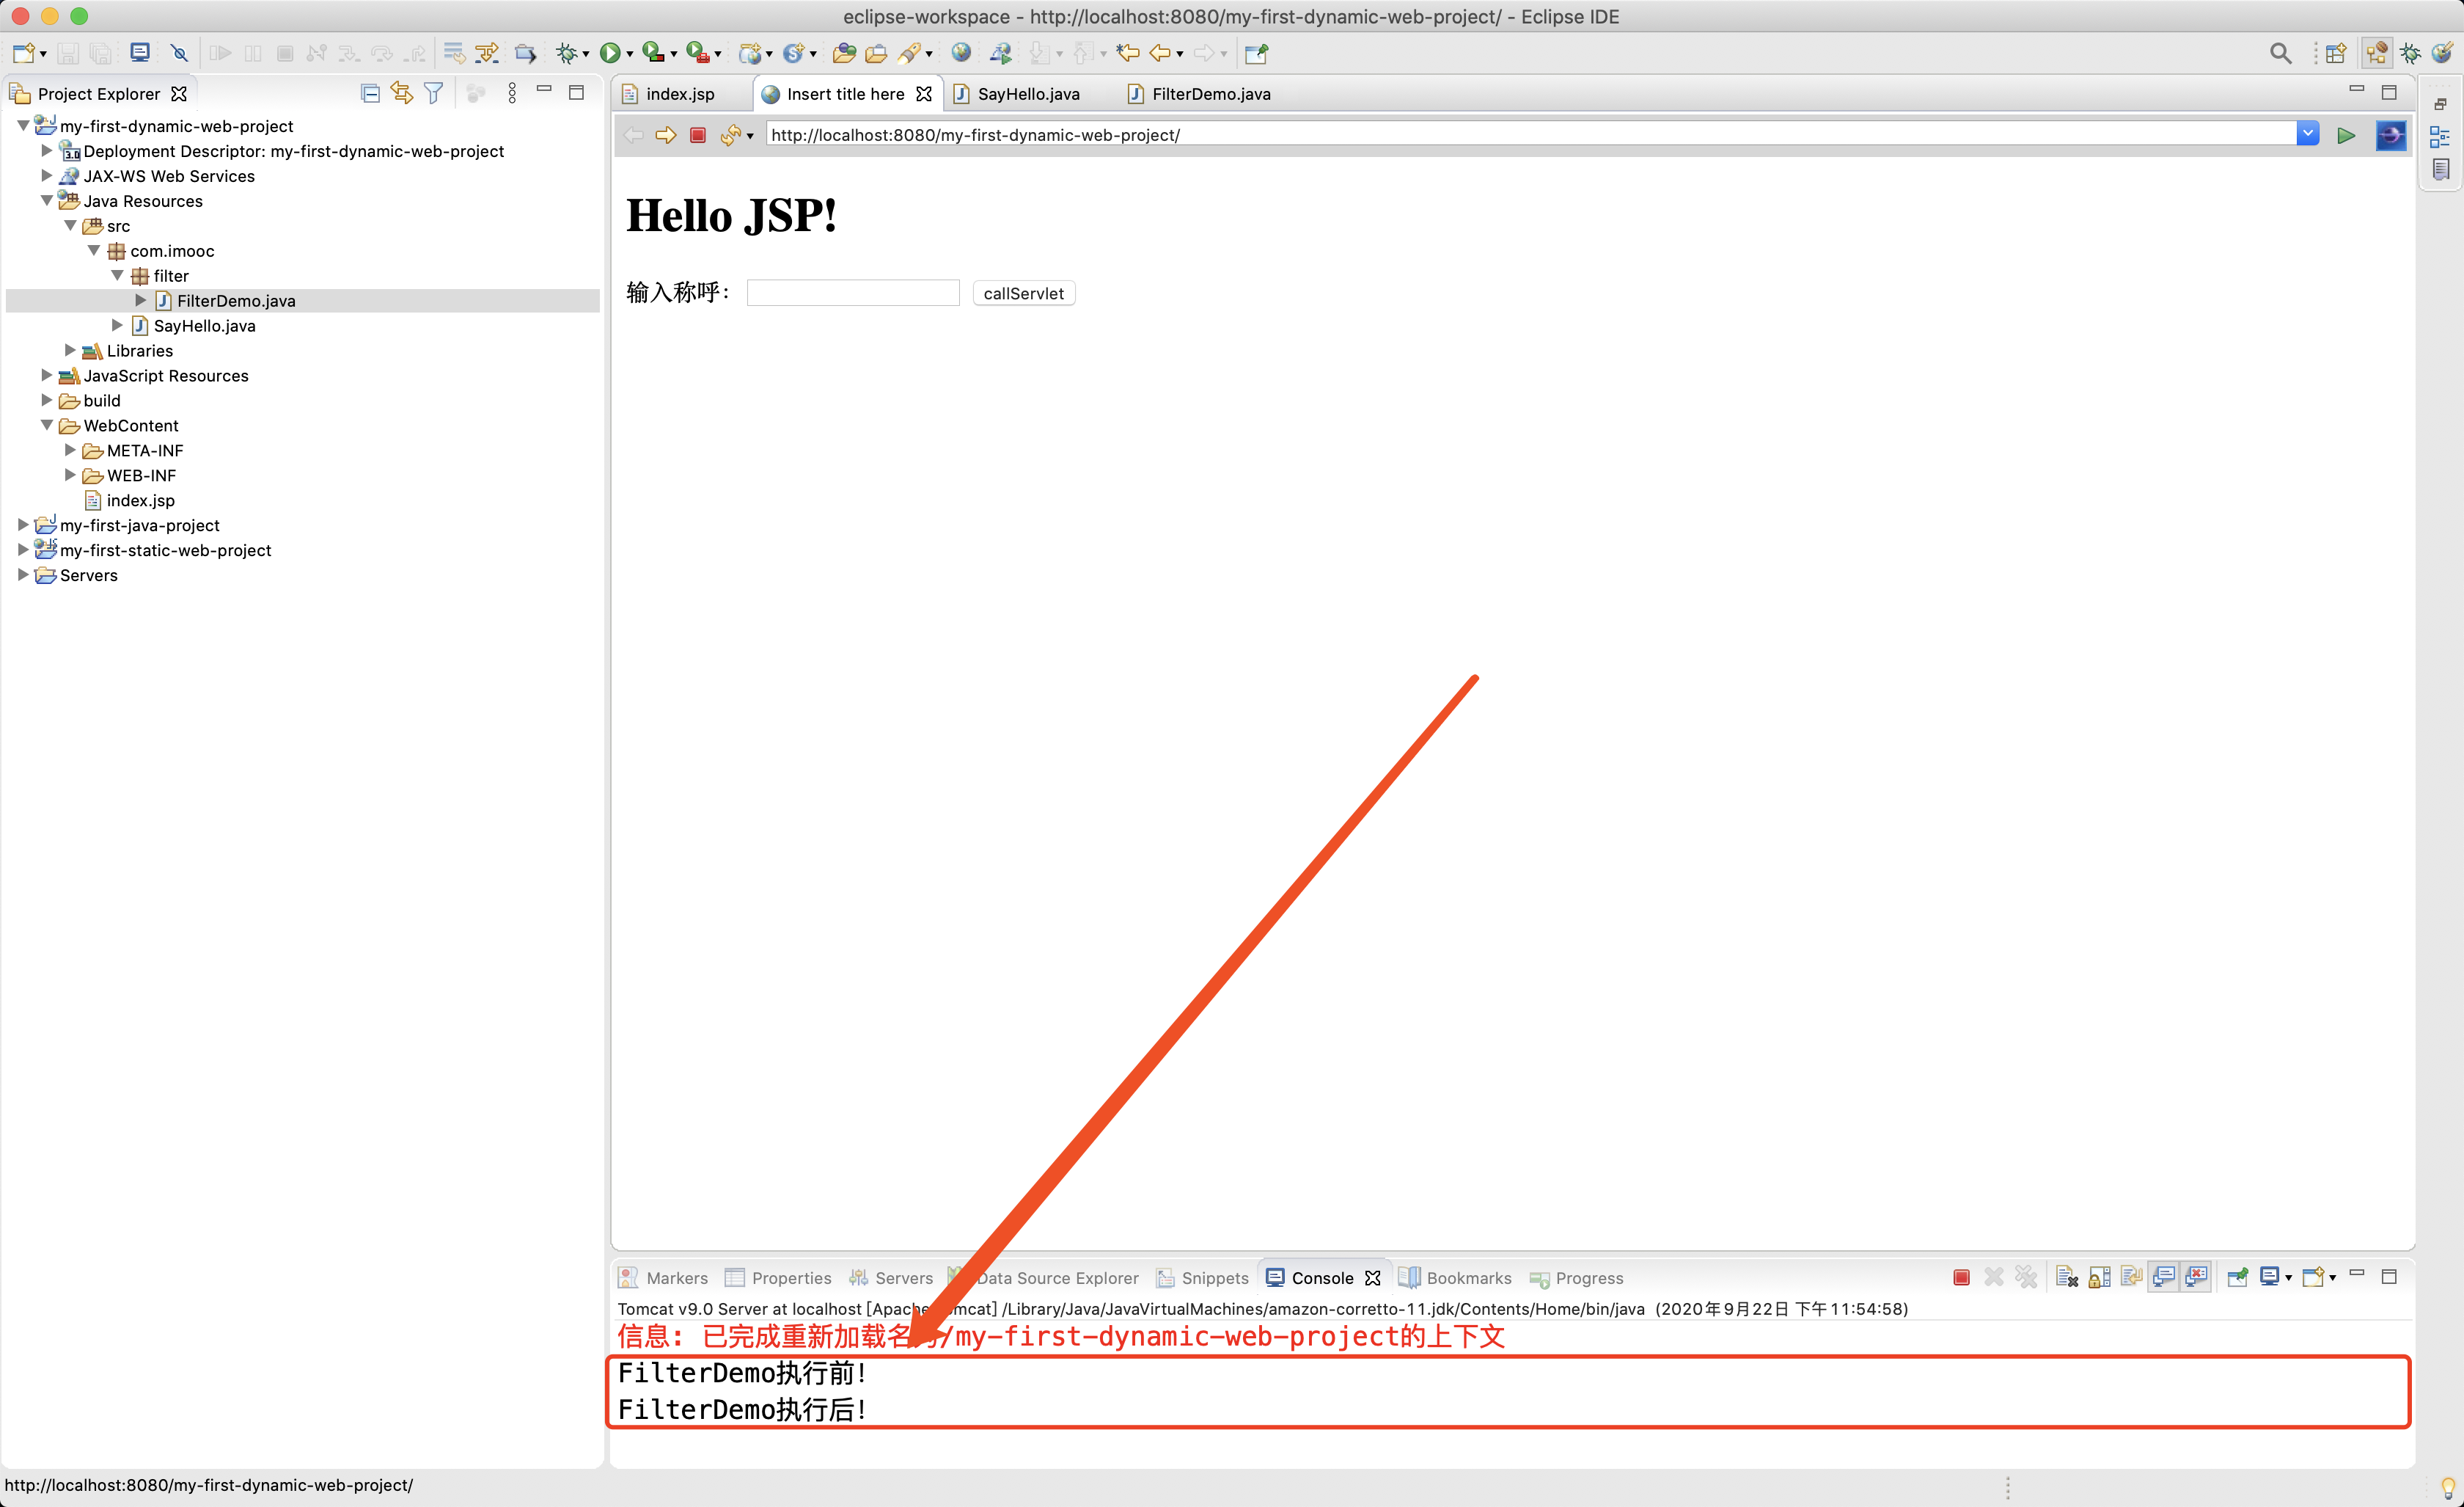Screen dimensions: 2464x1507
Task: Open the Servers view tab
Action: tap(902, 1278)
